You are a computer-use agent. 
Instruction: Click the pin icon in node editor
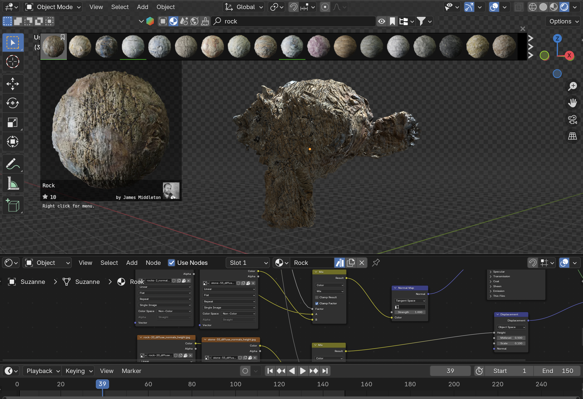(376, 263)
